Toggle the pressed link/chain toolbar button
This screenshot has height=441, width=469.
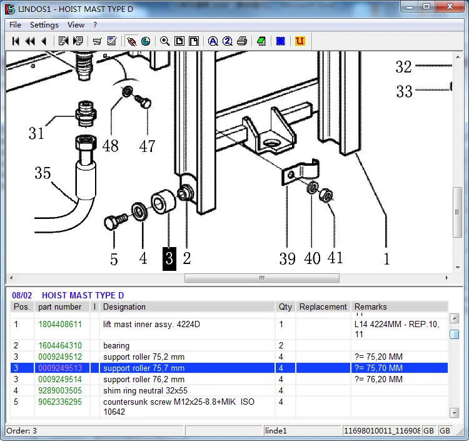point(131,41)
